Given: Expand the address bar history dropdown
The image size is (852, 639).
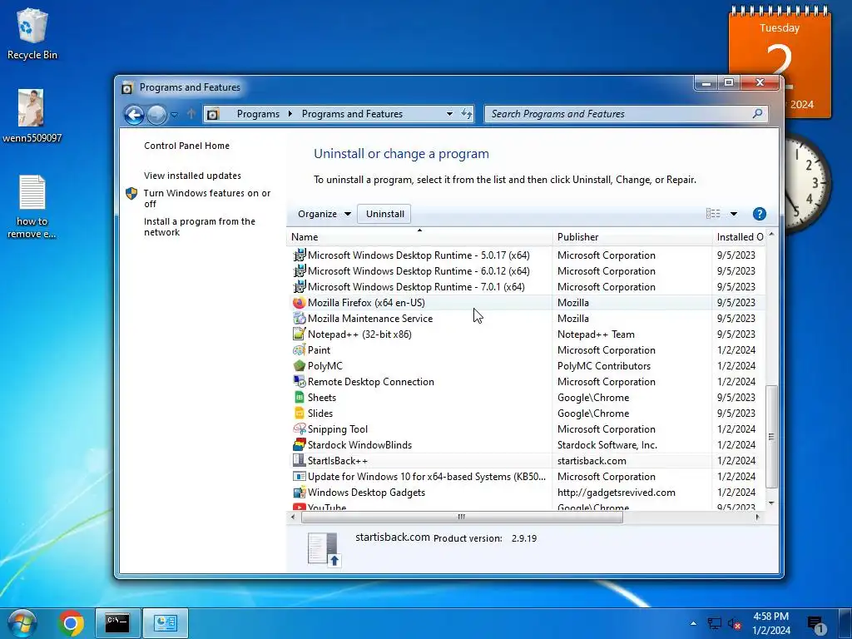Looking at the screenshot, I should coord(449,113).
